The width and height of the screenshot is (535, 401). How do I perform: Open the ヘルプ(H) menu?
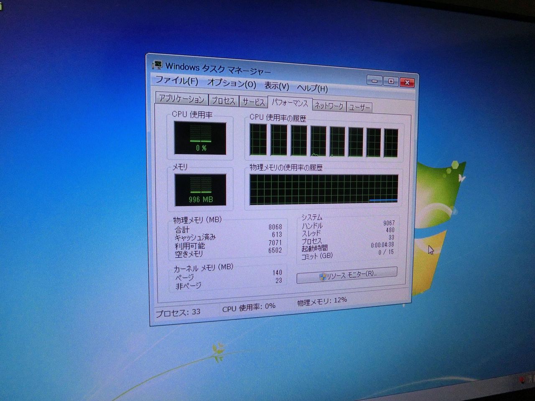click(x=312, y=88)
